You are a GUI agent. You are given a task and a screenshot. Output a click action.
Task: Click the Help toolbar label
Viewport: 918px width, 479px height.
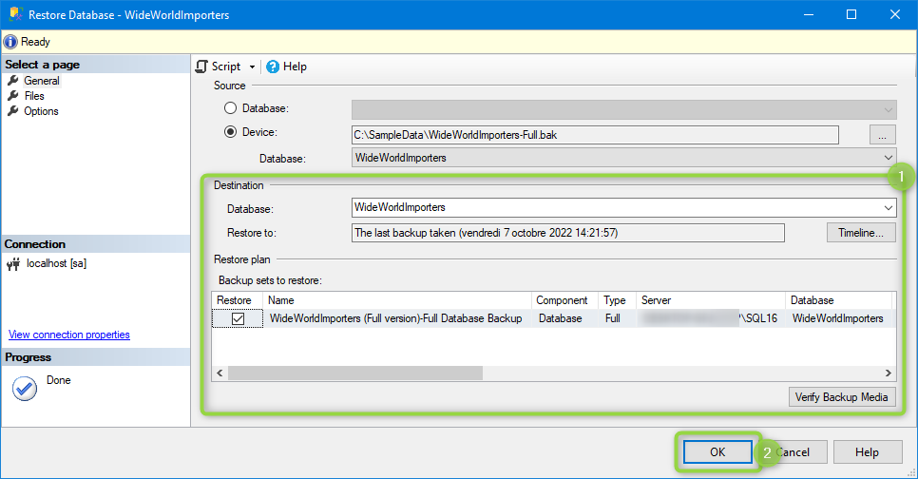tap(295, 67)
